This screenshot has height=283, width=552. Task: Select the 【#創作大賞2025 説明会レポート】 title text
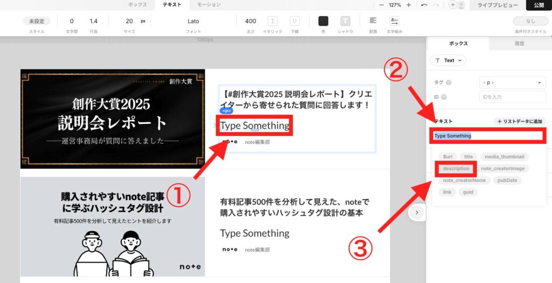point(296,99)
